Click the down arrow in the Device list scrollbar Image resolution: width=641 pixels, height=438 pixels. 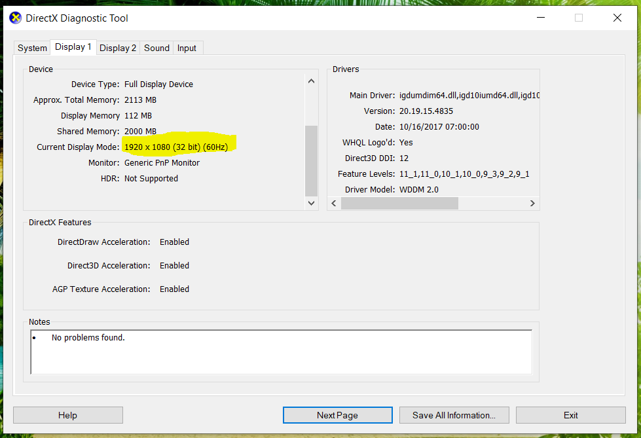point(311,203)
